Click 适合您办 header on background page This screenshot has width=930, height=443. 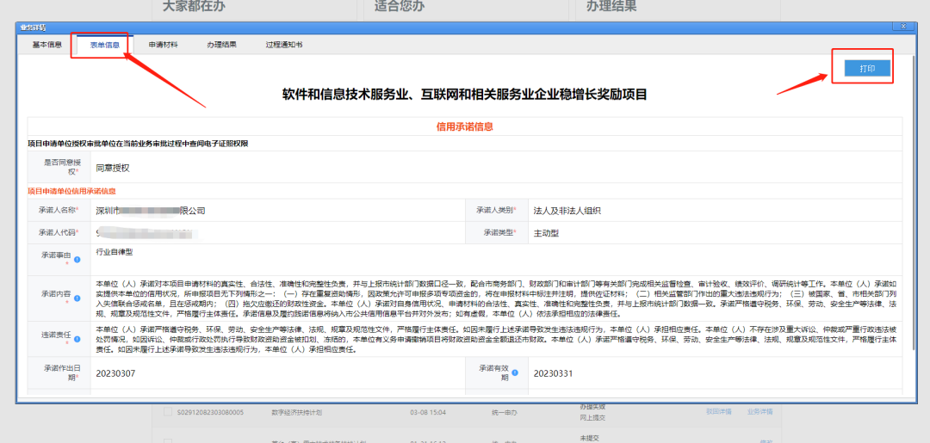pyautogui.click(x=400, y=7)
